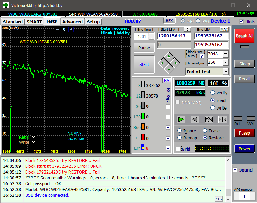Screen dimensions: 257x203
Task: Open the End of test dropdown
Action: click(225, 72)
